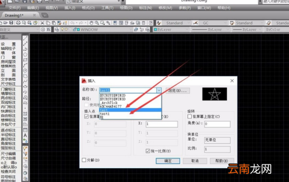
Task: Select '_ArchTick' in block name list
Action: coord(130,103)
